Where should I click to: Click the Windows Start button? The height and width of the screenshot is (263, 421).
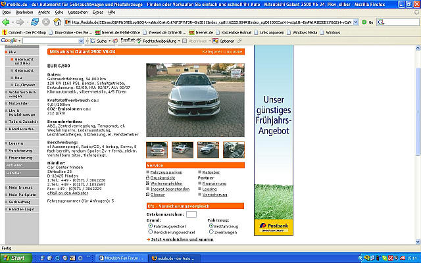14,258
